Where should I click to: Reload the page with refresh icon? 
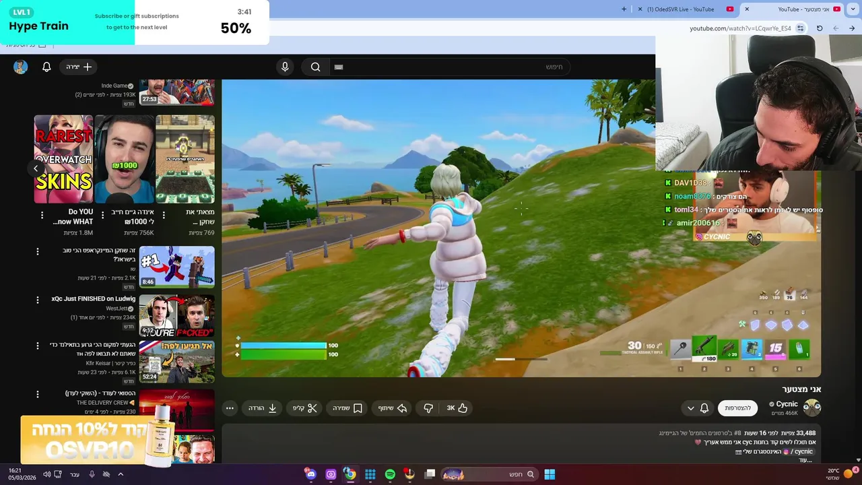point(820,28)
